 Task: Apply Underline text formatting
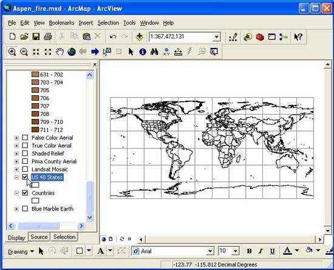tap(272, 251)
